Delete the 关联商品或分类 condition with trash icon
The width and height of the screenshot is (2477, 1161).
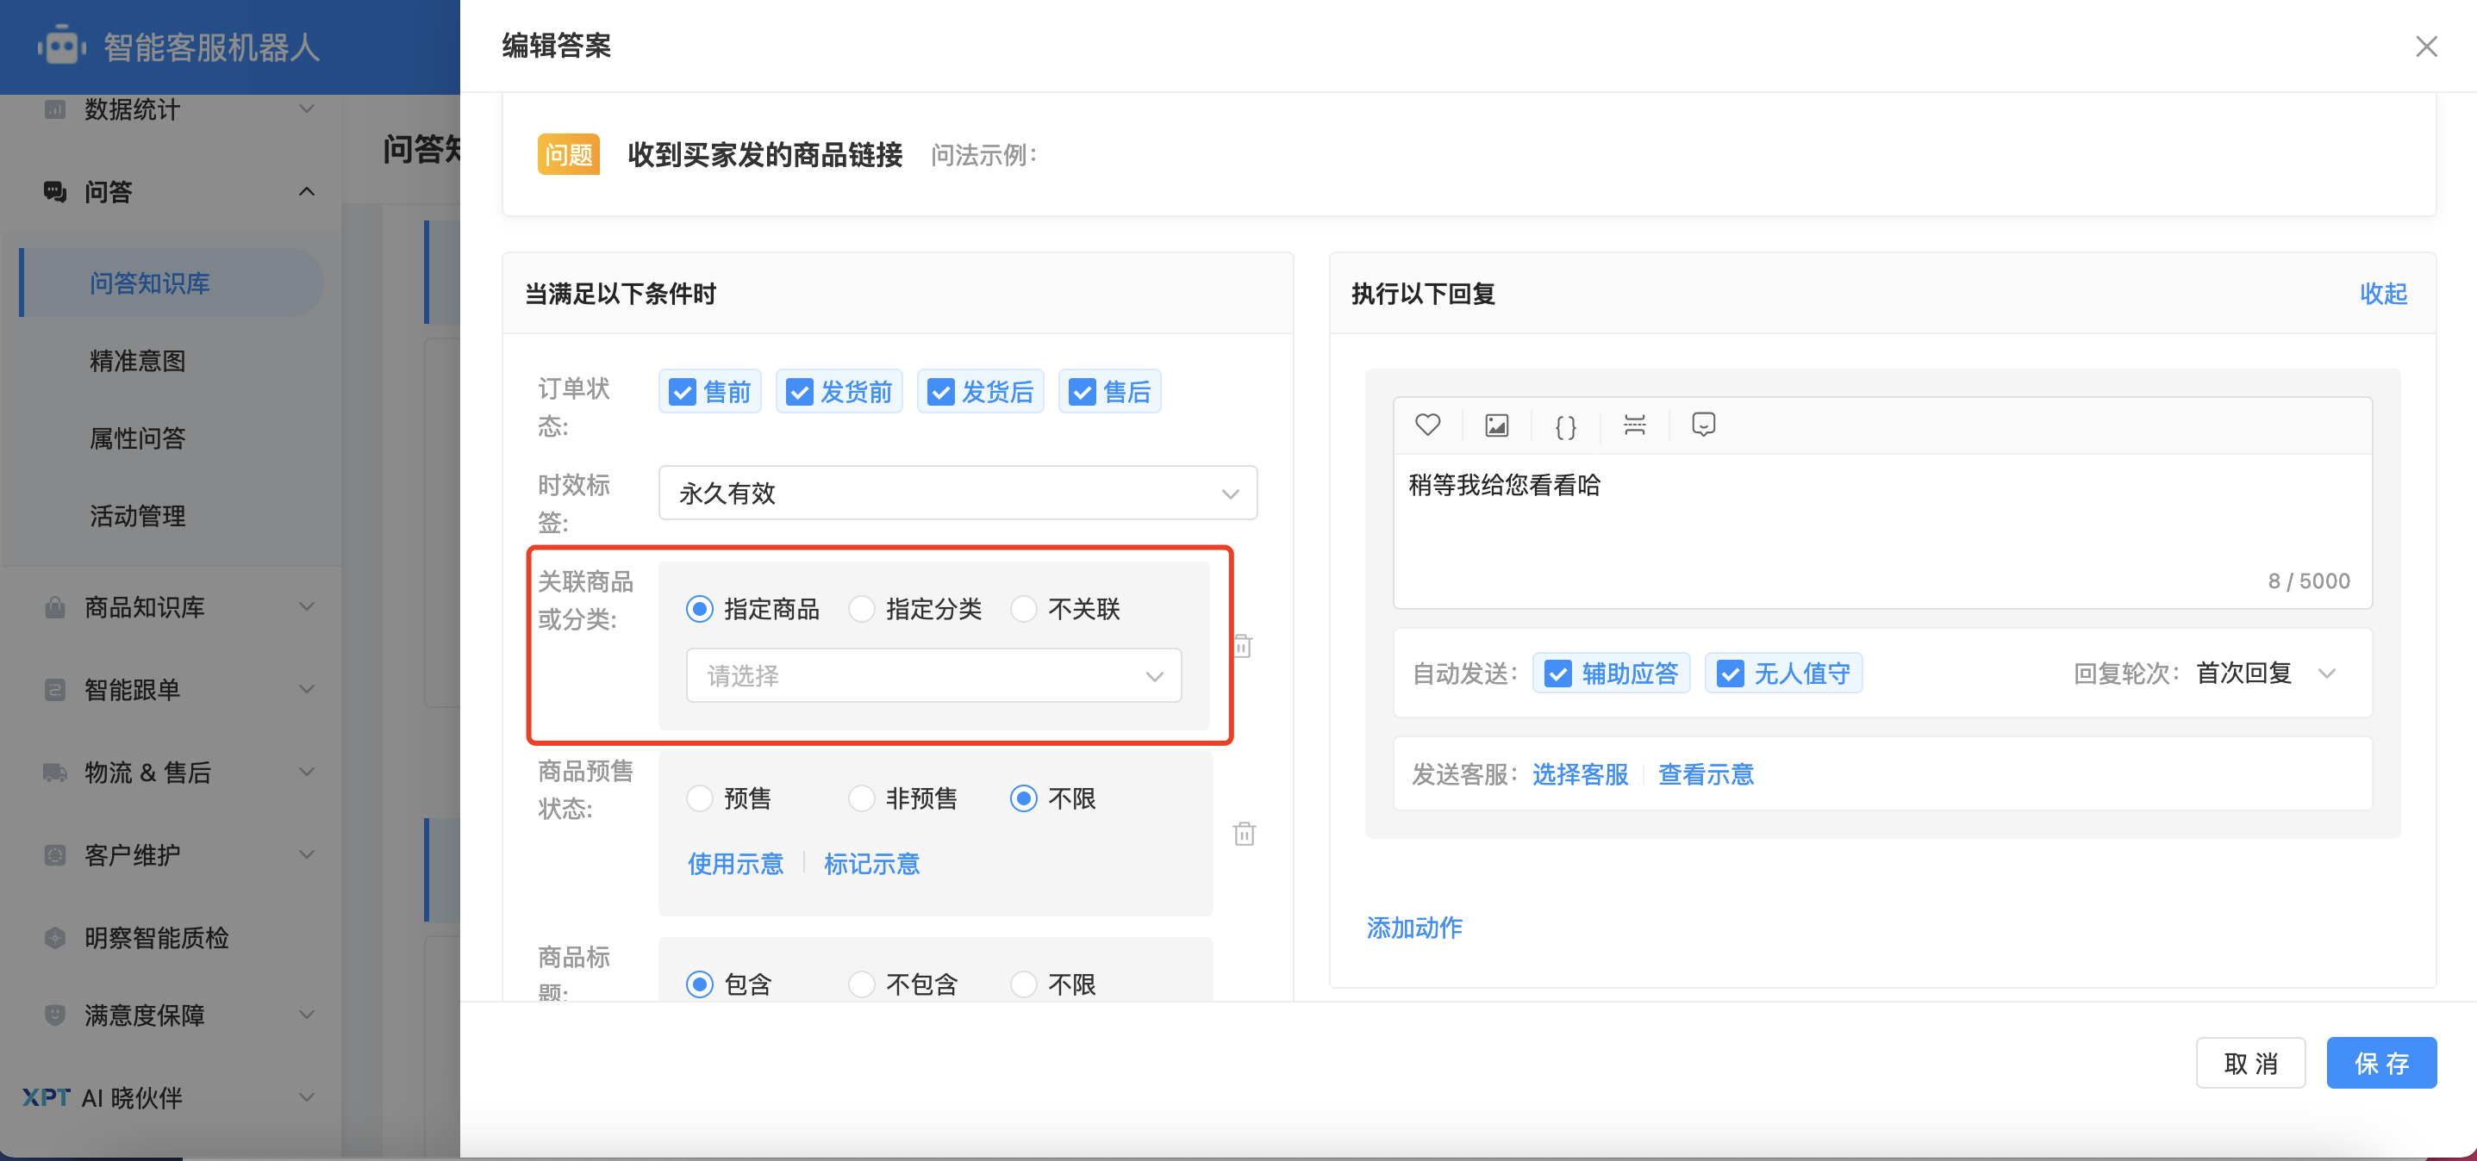1244,646
